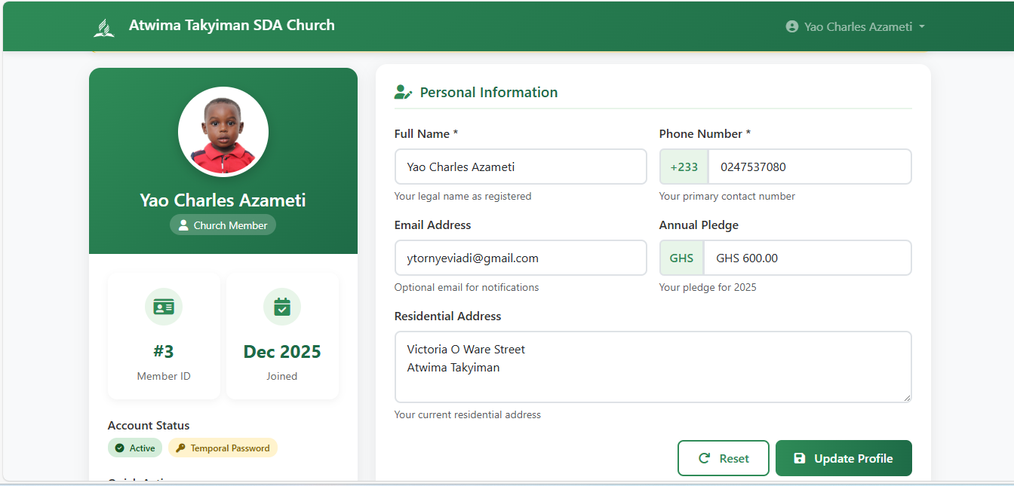This screenshot has height=486, width=1014.
Task: Click the person icon on Church Member badge
Action: click(184, 225)
